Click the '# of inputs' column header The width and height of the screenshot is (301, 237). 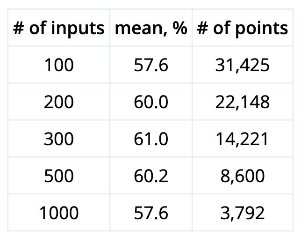pyautogui.click(x=59, y=29)
